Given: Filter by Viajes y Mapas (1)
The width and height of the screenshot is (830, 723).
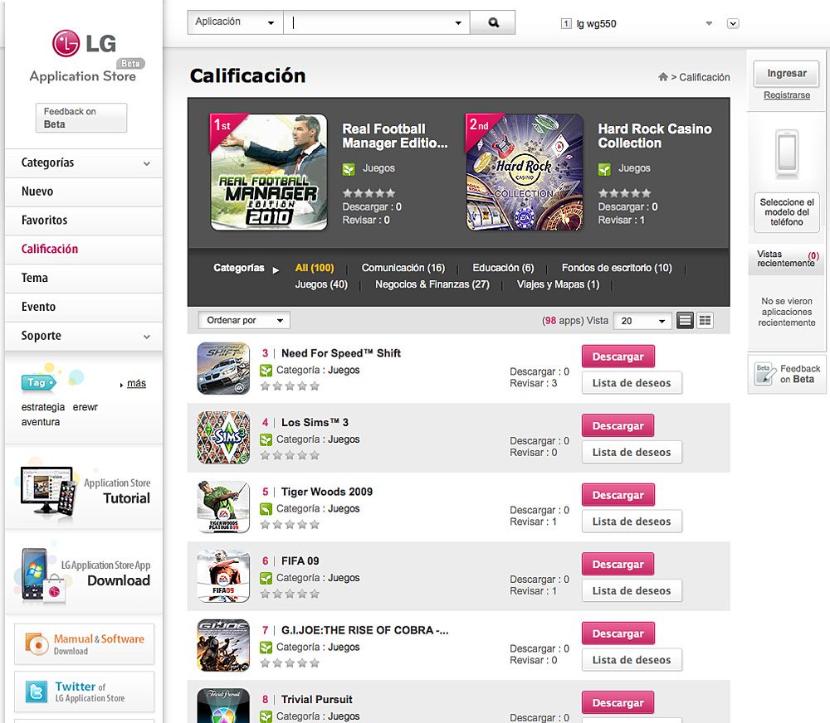Looking at the screenshot, I should [x=558, y=284].
